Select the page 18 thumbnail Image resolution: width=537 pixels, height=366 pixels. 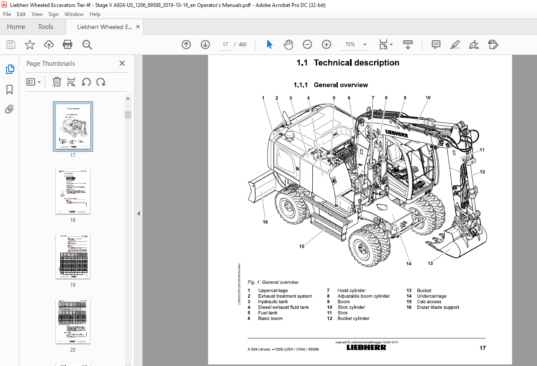click(x=73, y=191)
